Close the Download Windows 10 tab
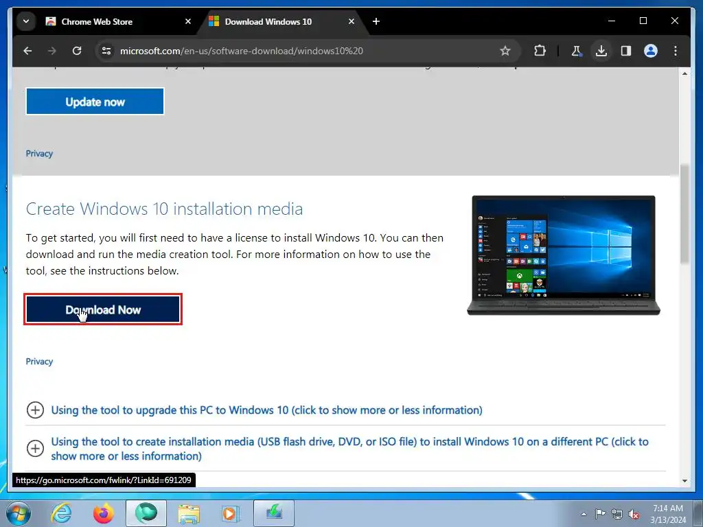 tap(351, 21)
